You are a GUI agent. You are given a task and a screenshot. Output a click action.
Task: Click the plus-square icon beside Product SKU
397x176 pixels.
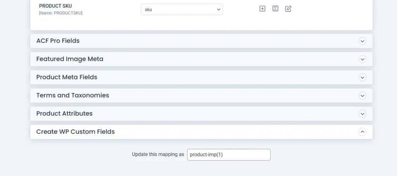[262, 9]
